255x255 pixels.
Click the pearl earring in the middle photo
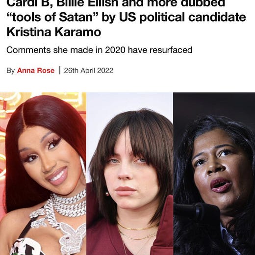107,194
